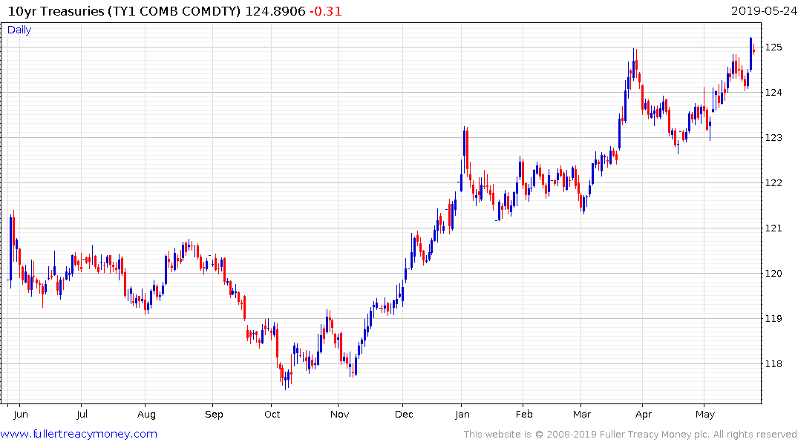Click the 118 price axis label

(774, 363)
